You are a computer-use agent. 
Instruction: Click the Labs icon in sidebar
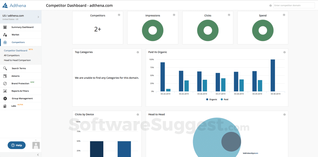[x=5, y=106]
